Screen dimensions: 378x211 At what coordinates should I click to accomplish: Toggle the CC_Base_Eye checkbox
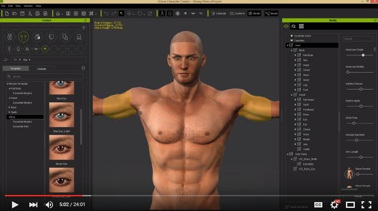(x=295, y=169)
